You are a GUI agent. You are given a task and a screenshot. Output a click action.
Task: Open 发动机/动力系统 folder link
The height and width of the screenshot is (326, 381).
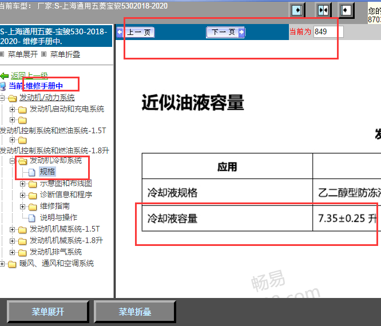[47, 97]
